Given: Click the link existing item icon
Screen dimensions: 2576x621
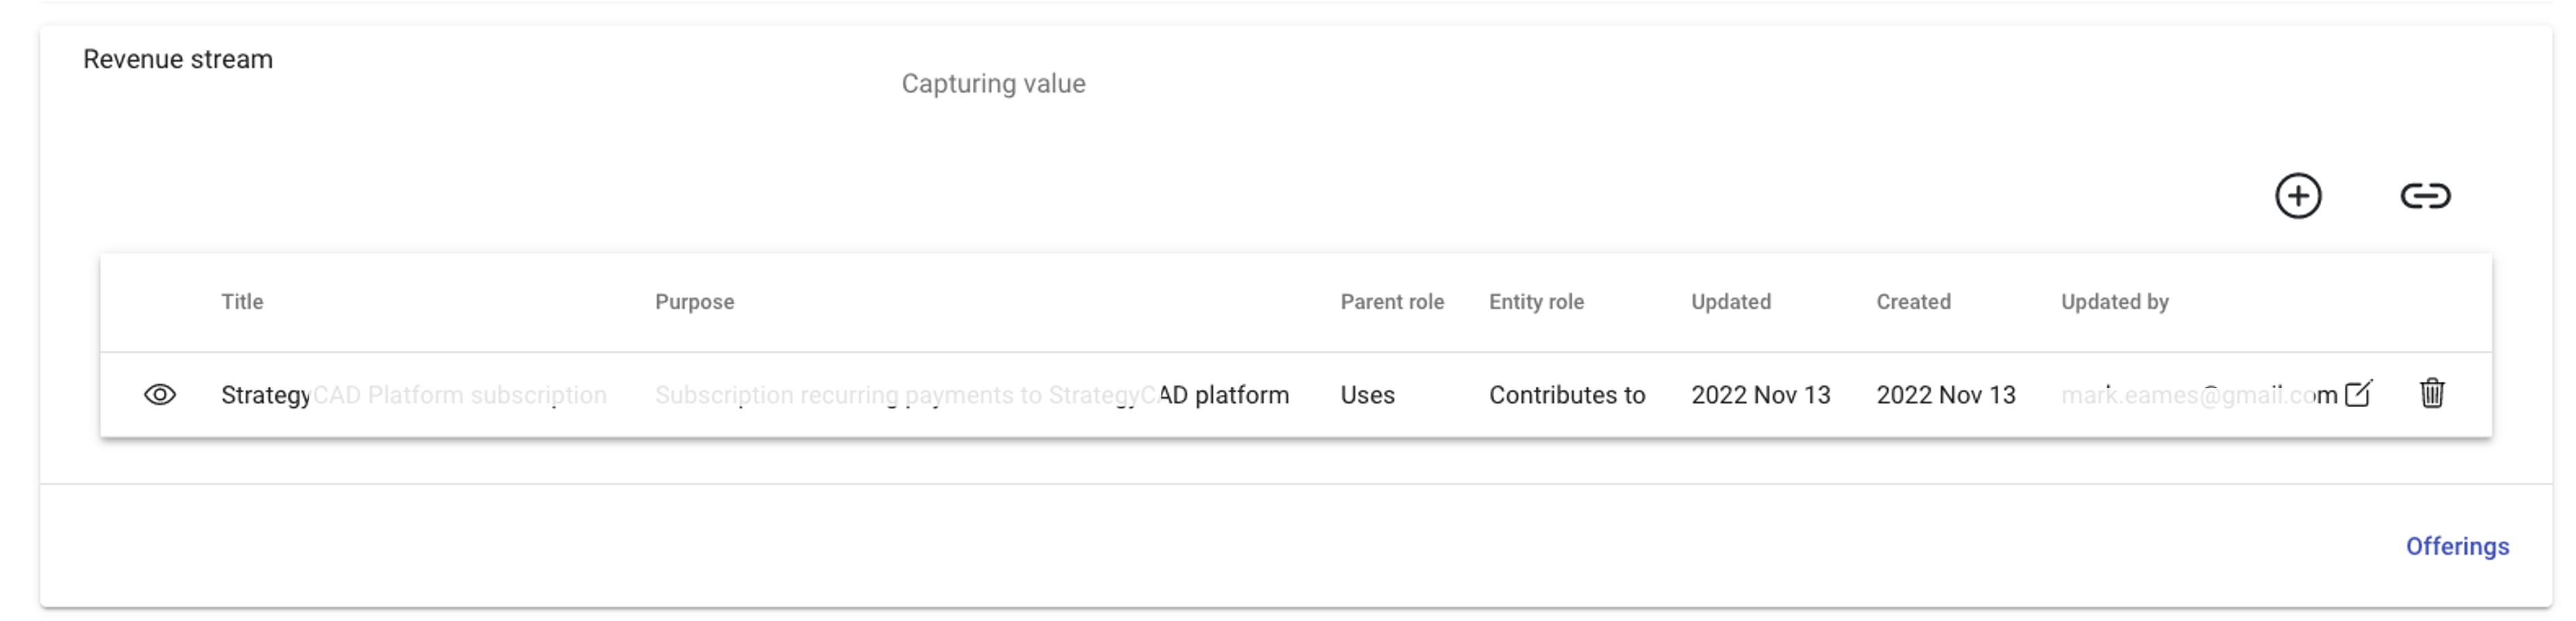Looking at the screenshot, I should click(2425, 196).
